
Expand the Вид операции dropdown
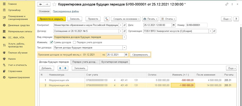(125, 37)
